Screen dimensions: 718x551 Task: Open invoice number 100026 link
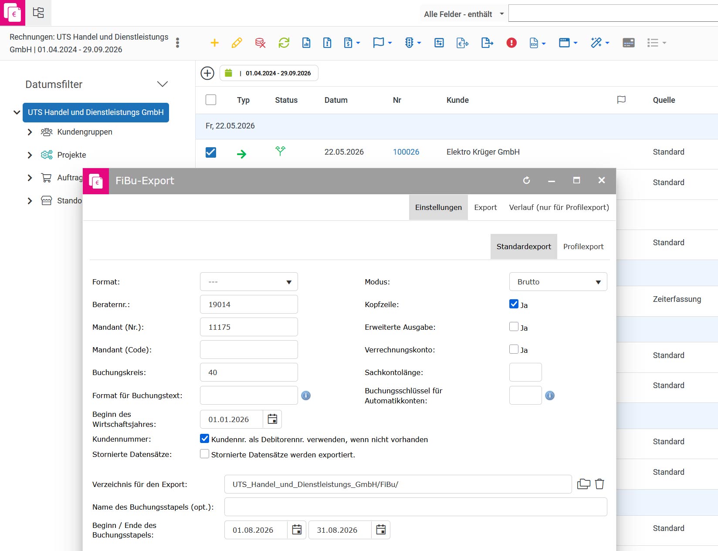tap(406, 152)
